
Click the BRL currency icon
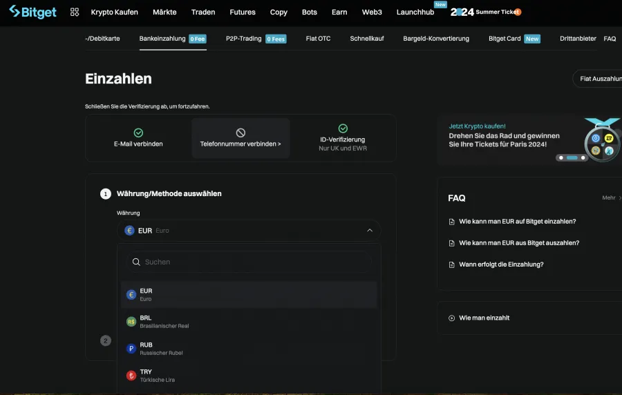131,322
